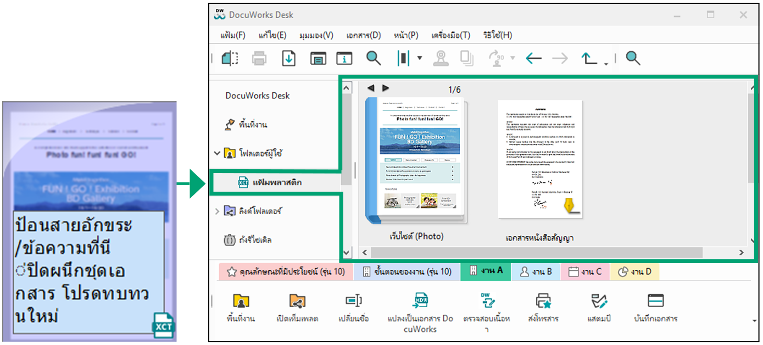Click the go up one level arrow
The width and height of the screenshot is (763, 345).
point(589,58)
